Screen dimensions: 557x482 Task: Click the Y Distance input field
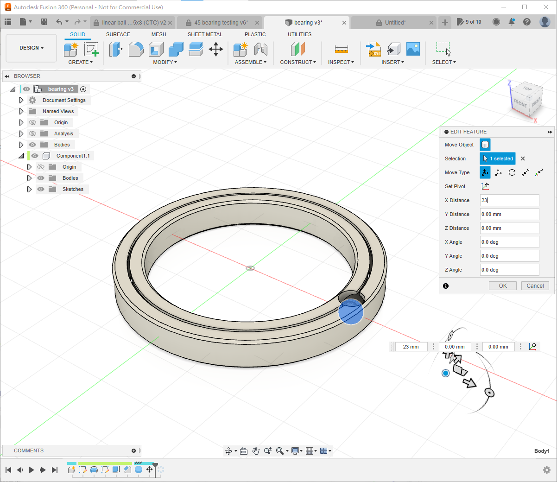509,214
